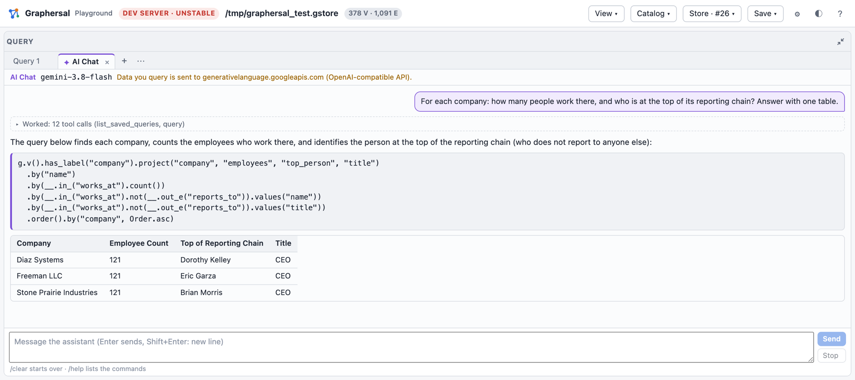
Task: Expand the Worked: 12 tool calls section
Action: click(x=427, y=124)
